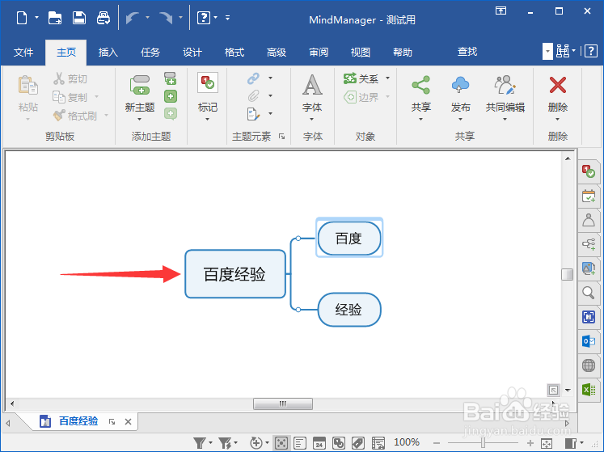Click 关系 relationship button

pos(361,78)
